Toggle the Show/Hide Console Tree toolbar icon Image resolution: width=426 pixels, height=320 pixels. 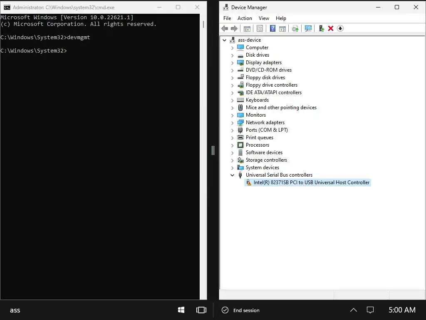tap(247, 29)
